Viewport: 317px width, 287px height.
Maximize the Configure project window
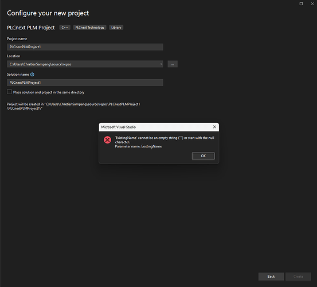301,4
